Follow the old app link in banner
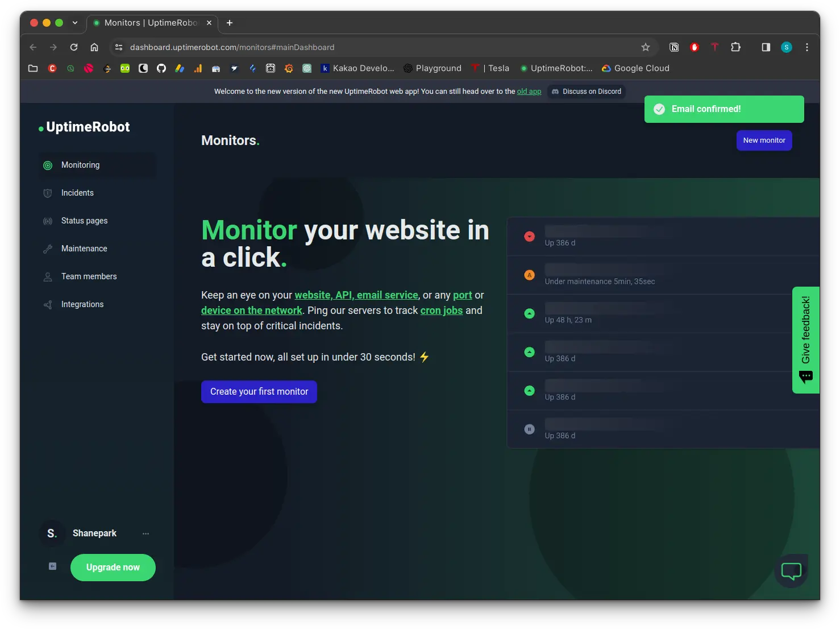 (x=529, y=92)
